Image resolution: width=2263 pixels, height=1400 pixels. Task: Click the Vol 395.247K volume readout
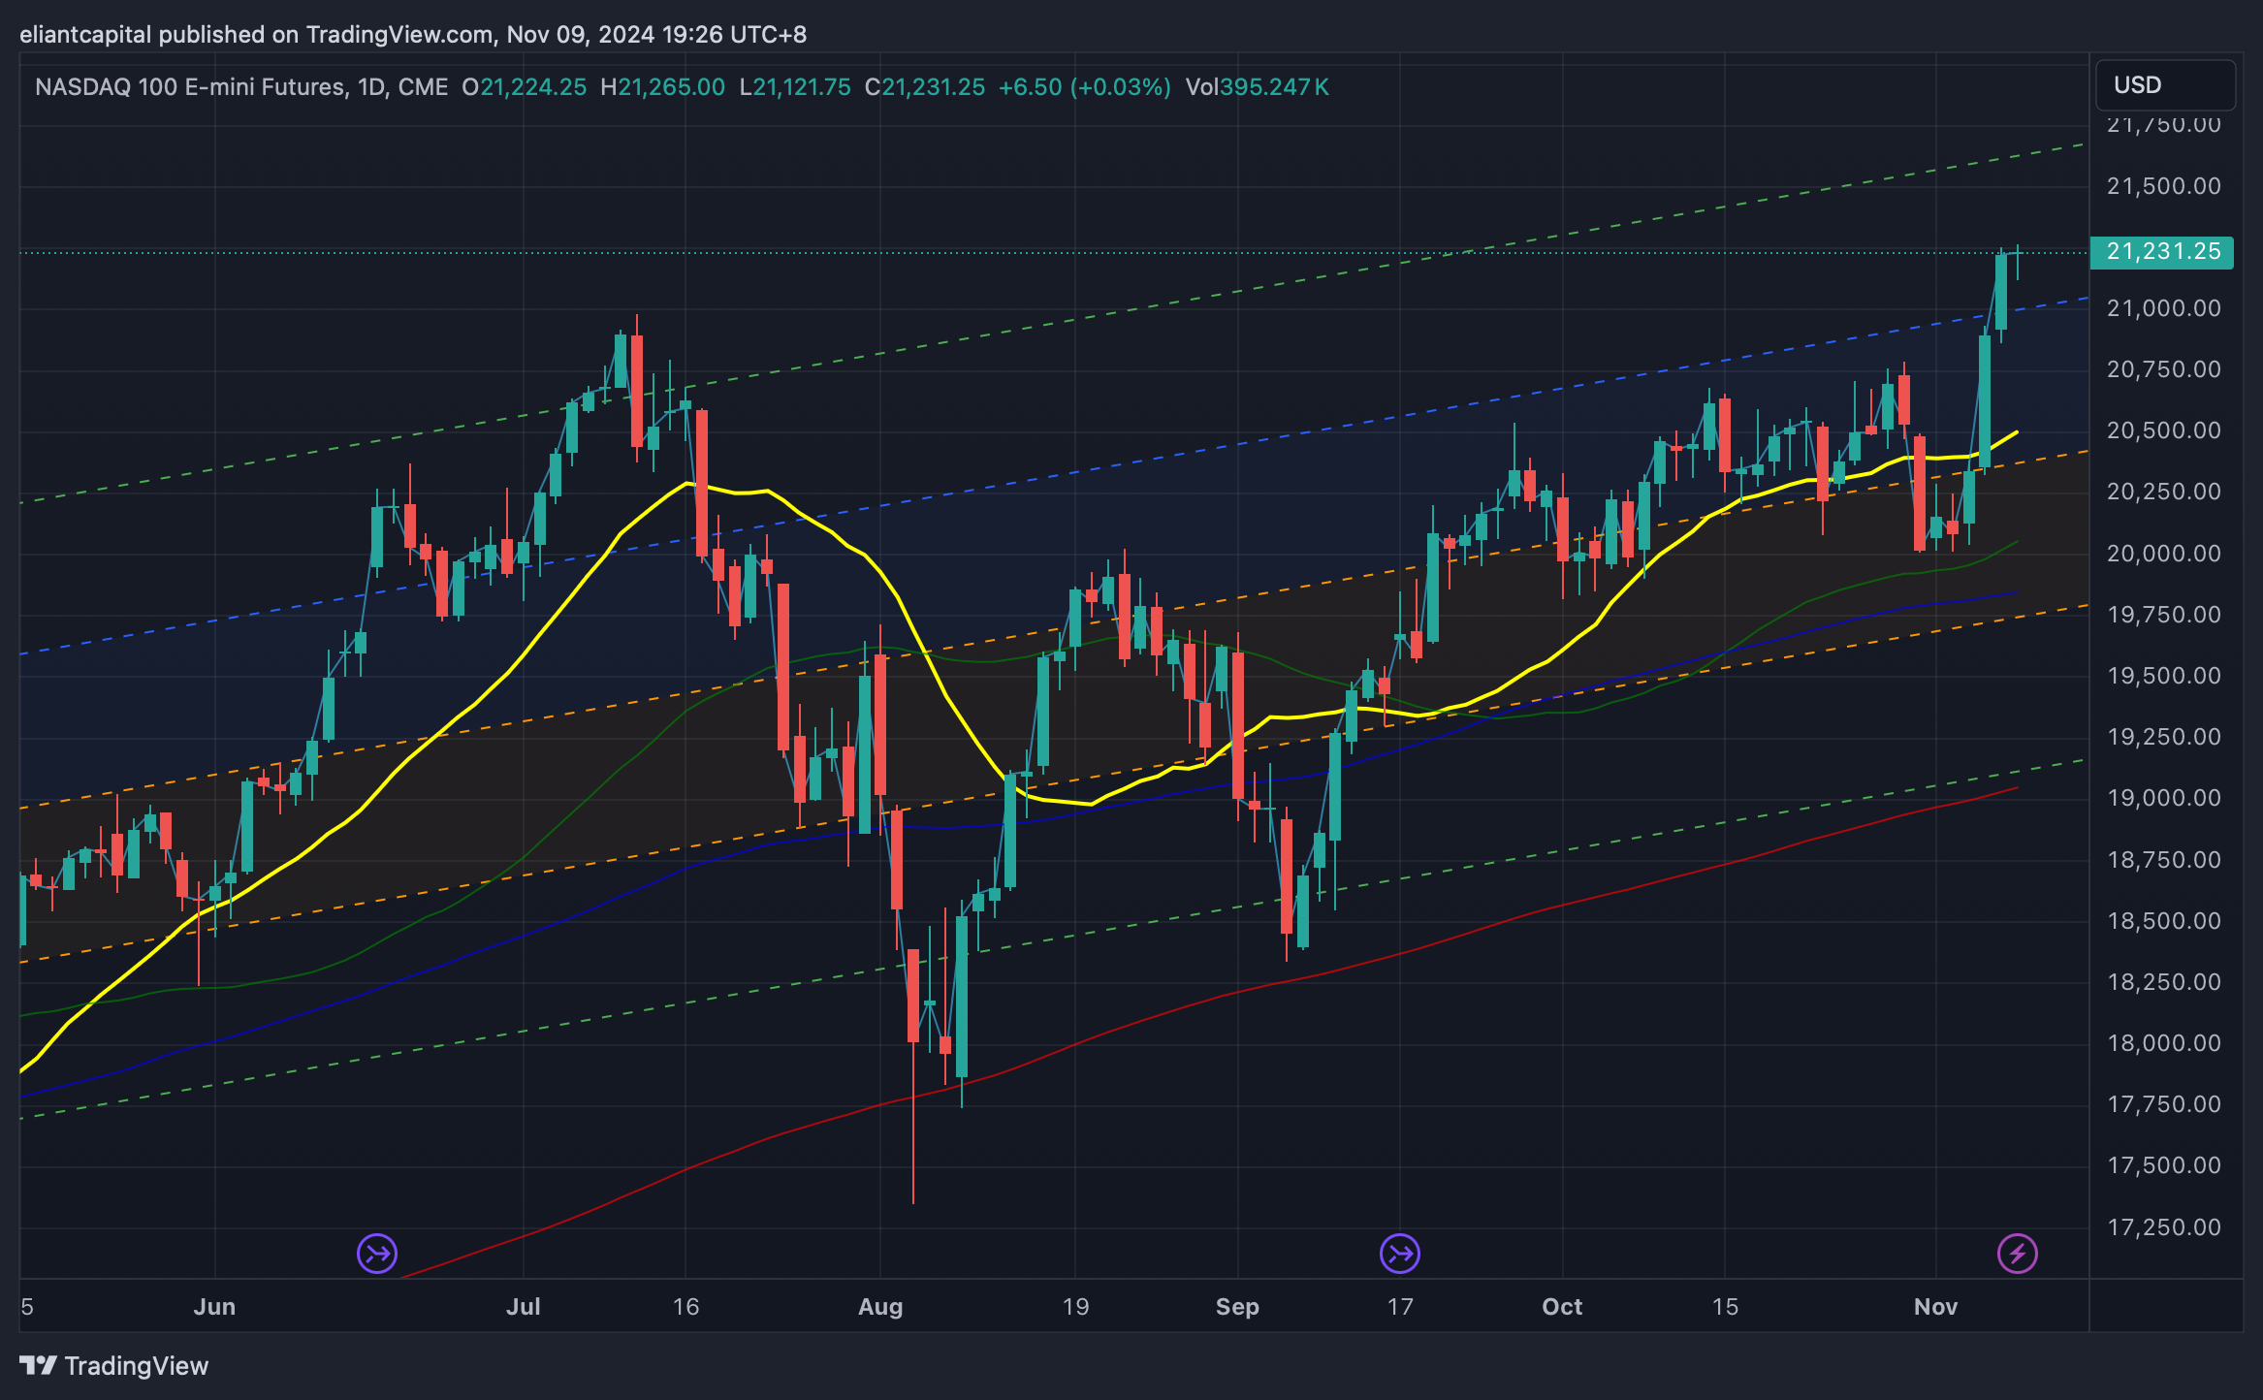(1257, 87)
